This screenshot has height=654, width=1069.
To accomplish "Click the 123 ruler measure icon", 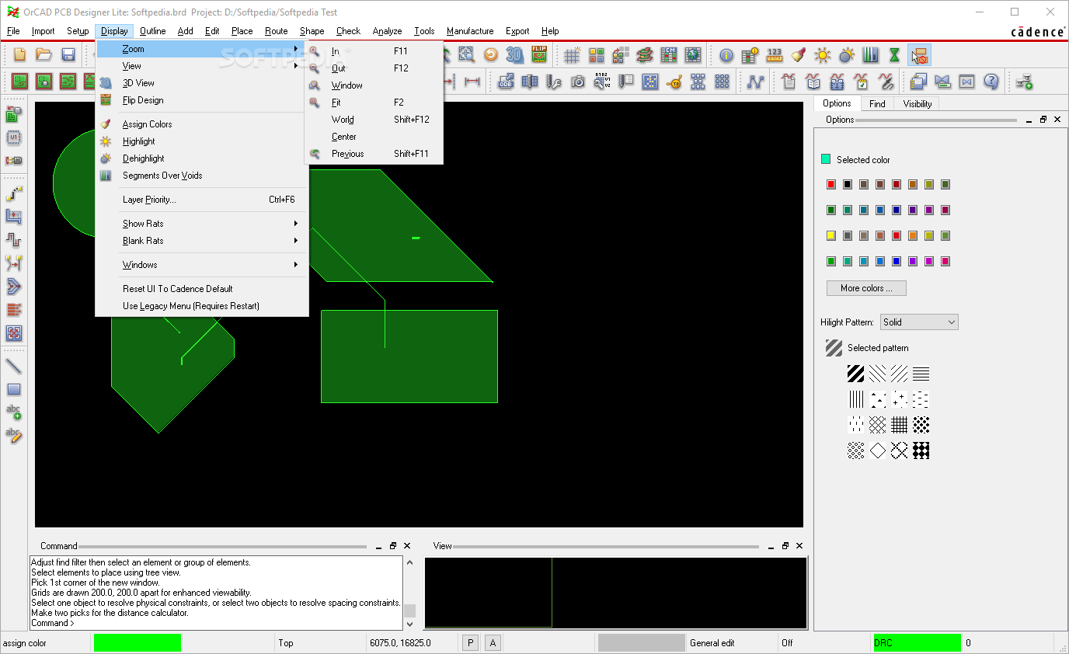I will 775,55.
